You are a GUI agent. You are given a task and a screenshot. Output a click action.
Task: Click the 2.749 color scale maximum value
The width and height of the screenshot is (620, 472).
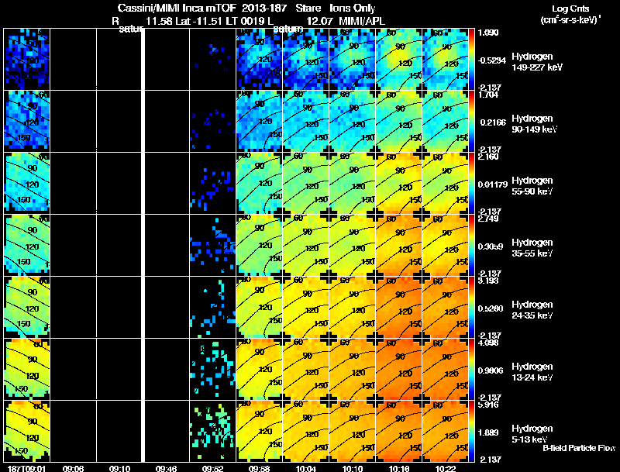[488, 219]
